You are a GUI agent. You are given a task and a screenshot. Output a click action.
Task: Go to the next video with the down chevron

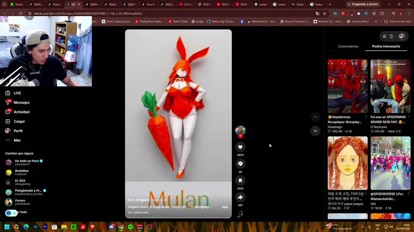coord(315,131)
